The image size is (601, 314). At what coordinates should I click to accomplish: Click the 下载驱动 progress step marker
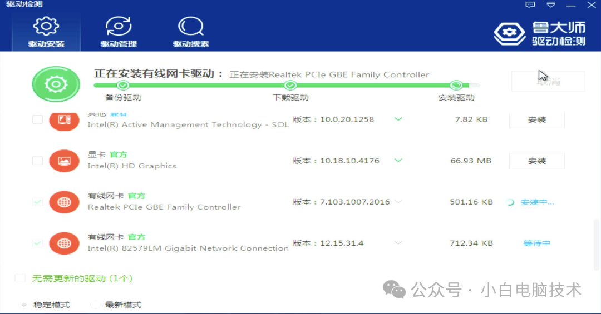click(290, 85)
